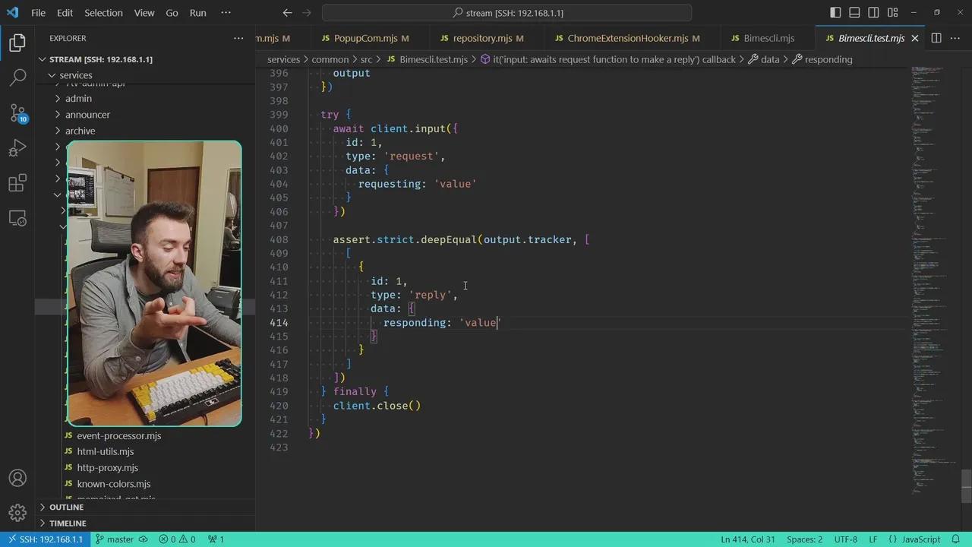Expand the admin folder

(78, 98)
